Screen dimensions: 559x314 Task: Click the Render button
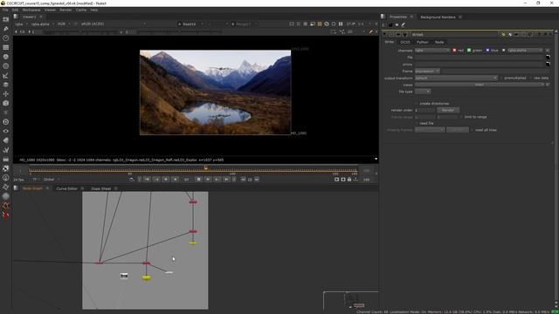(448, 110)
